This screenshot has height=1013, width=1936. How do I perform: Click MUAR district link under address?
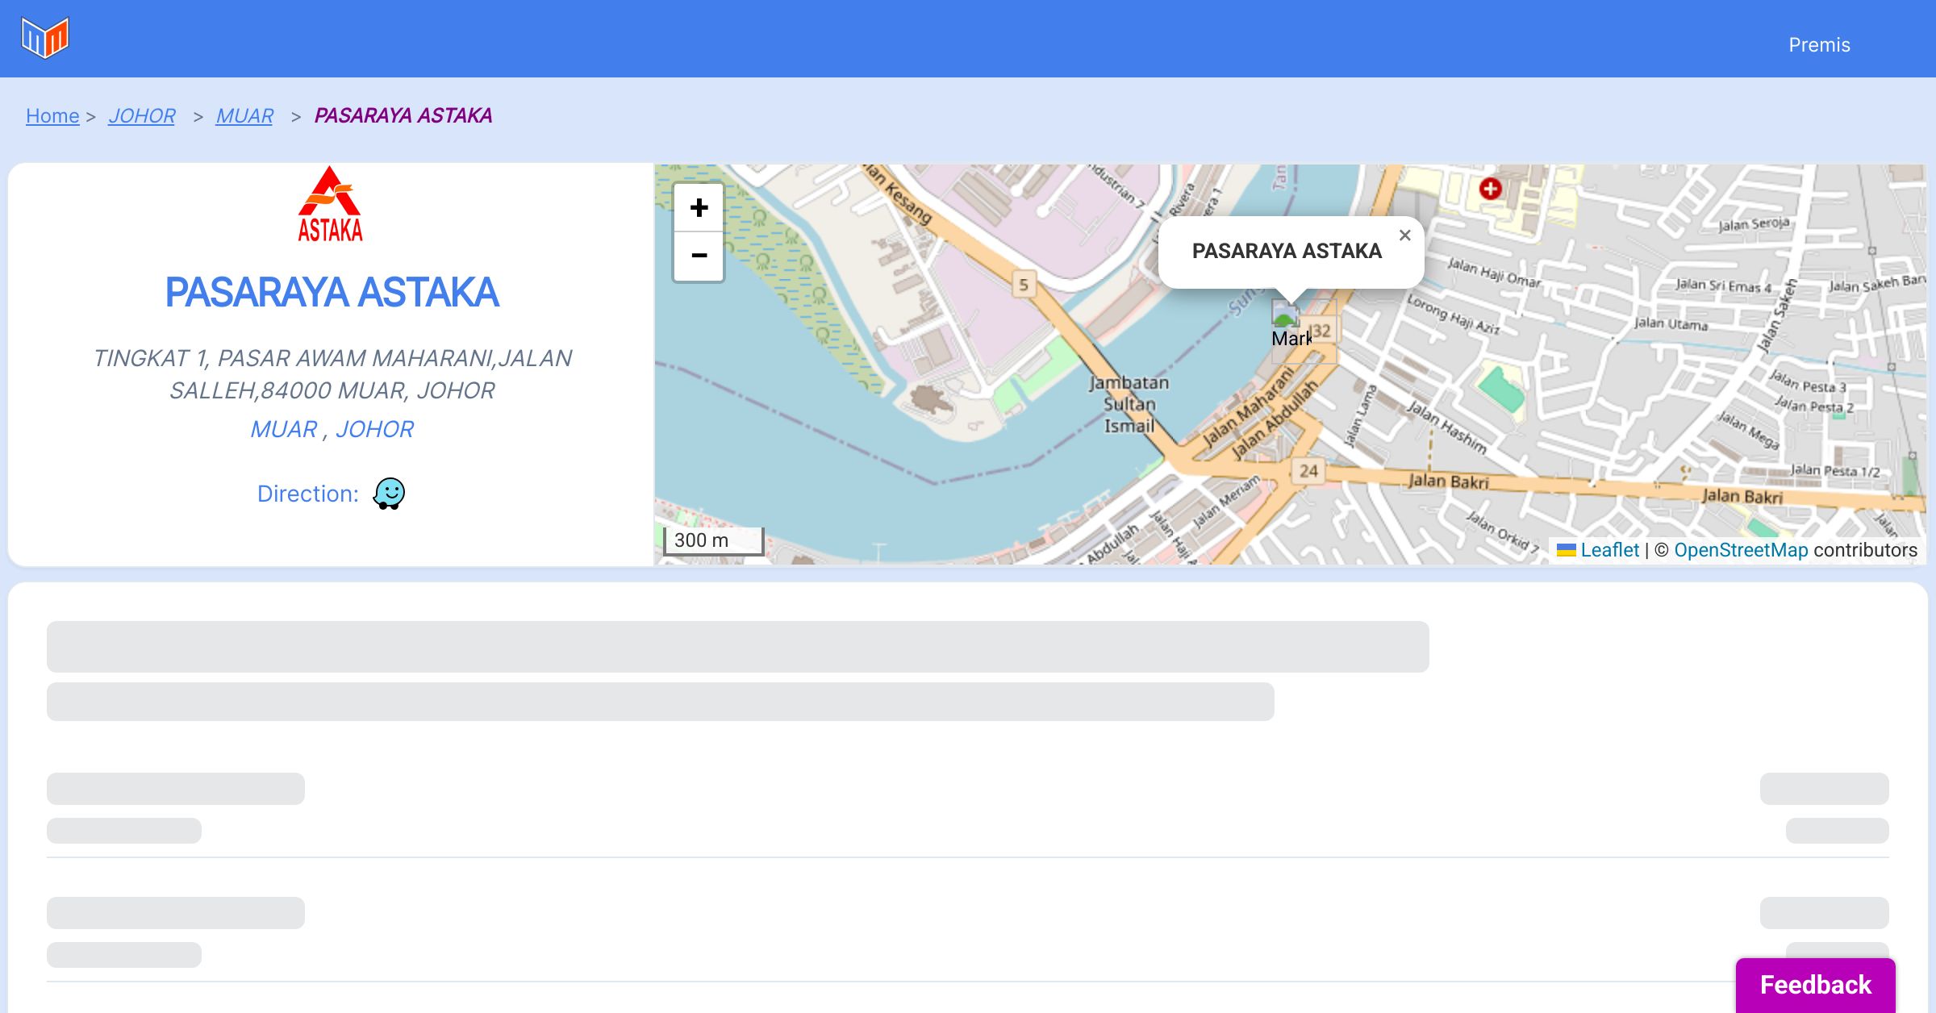[x=283, y=429]
